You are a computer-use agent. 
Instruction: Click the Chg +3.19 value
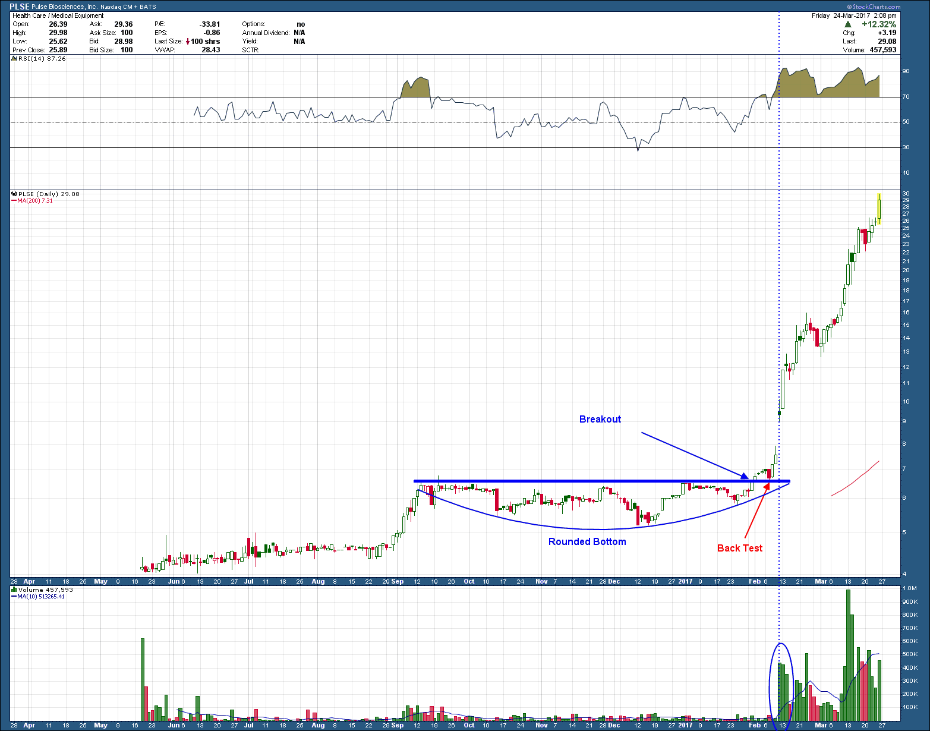[887, 33]
